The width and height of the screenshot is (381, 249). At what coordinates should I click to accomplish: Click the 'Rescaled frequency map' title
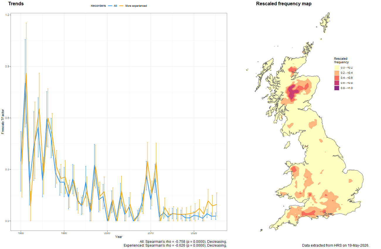coord(284,4)
